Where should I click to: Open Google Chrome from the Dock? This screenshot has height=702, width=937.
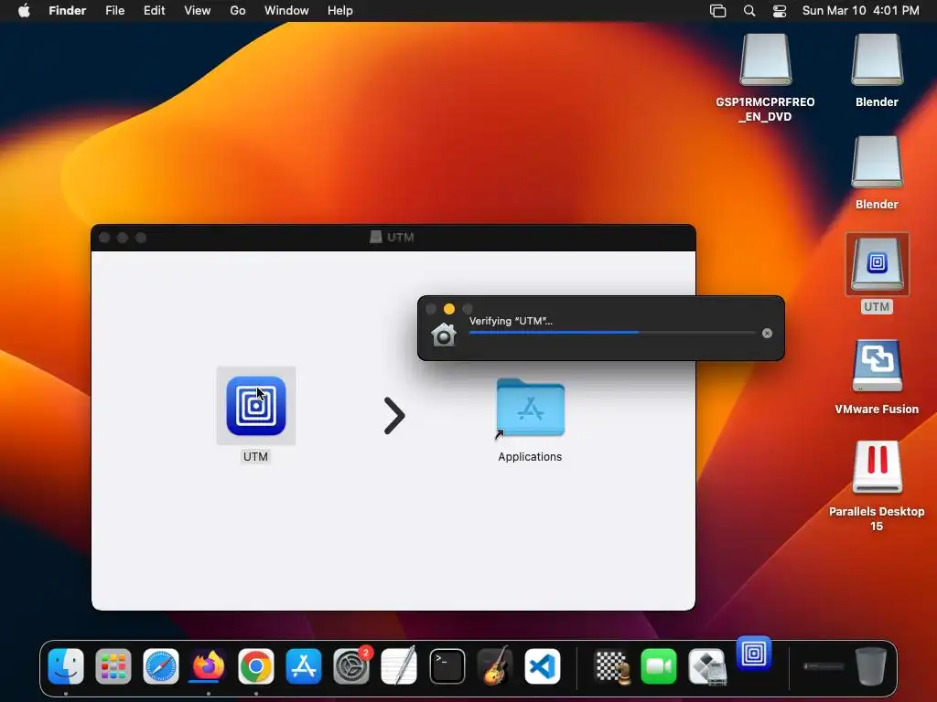256,666
